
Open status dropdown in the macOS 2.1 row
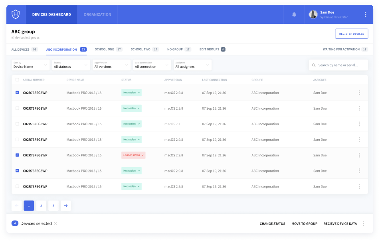coord(131,124)
